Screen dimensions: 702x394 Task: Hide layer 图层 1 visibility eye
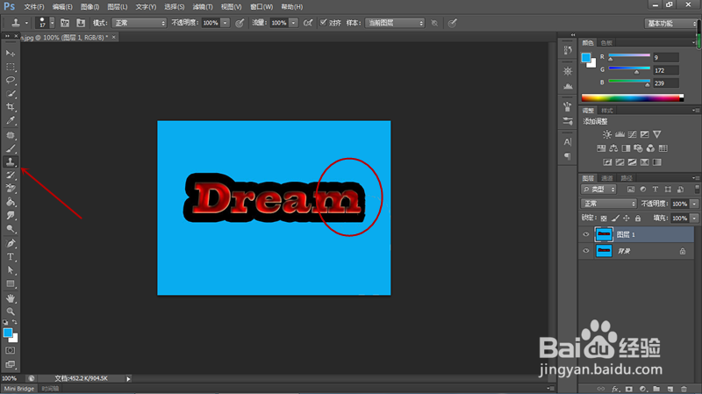point(585,234)
